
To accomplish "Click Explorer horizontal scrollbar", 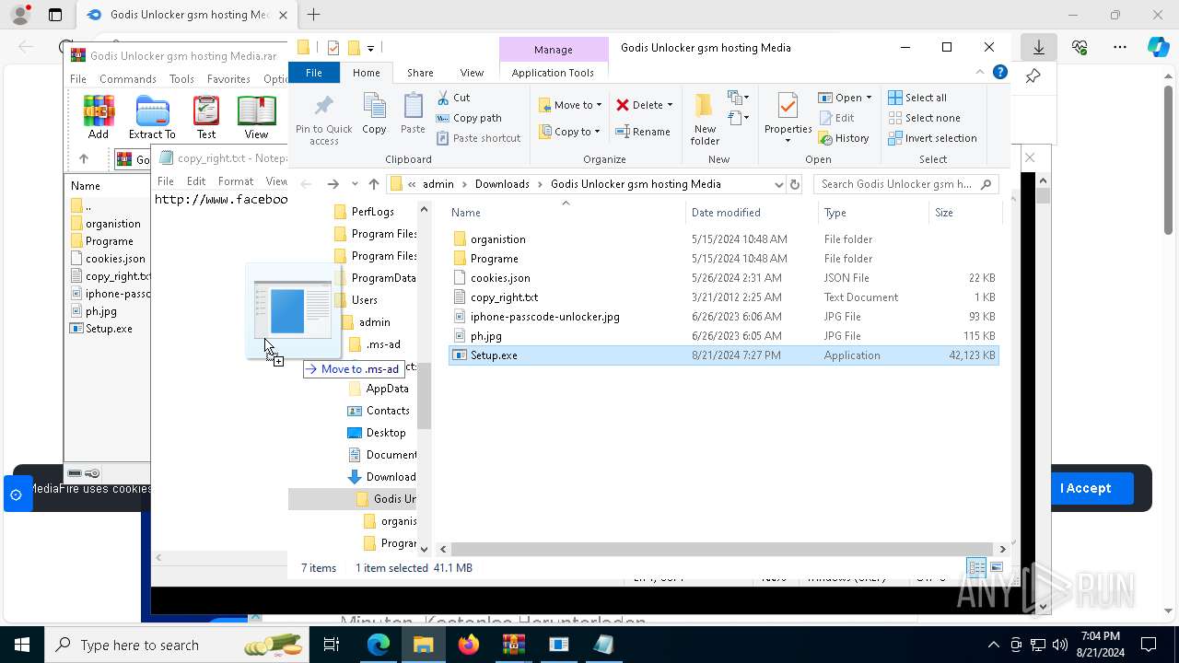I will [x=724, y=549].
